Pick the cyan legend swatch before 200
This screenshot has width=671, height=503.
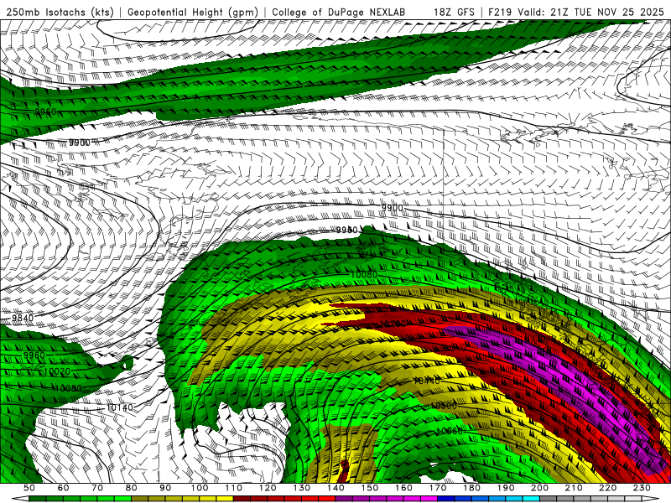click(x=532, y=499)
